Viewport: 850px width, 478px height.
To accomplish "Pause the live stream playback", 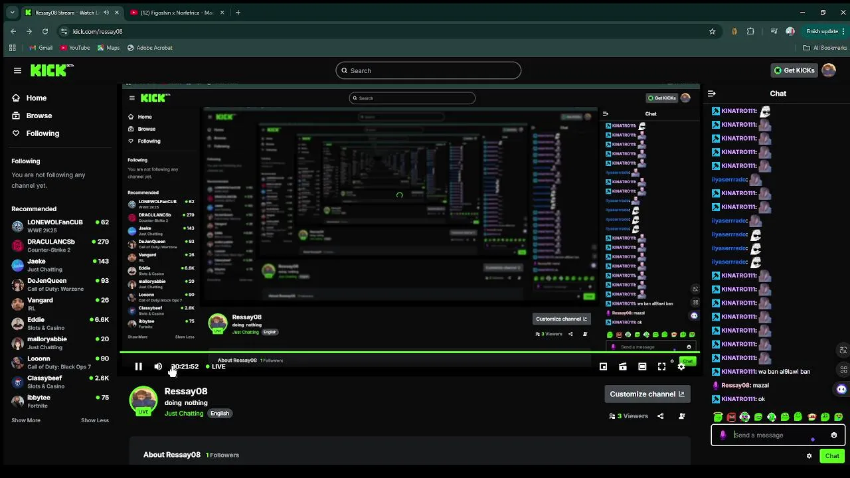I will [138, 366].
